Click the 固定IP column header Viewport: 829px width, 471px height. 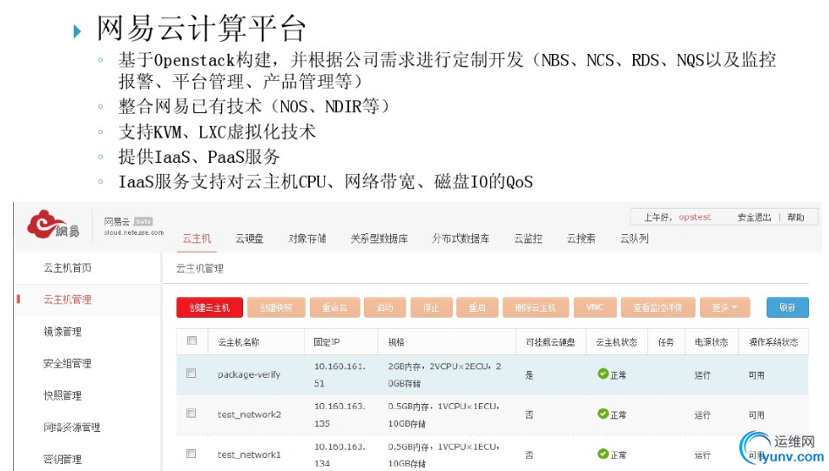pos(327,342)
